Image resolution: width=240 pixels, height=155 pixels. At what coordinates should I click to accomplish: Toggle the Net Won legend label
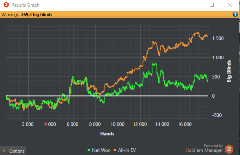tap(101, 150)
